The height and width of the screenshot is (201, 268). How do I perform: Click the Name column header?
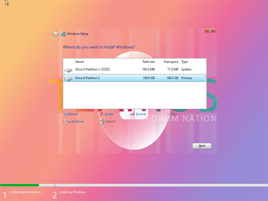pyautogui.click(x=103, y=62)
